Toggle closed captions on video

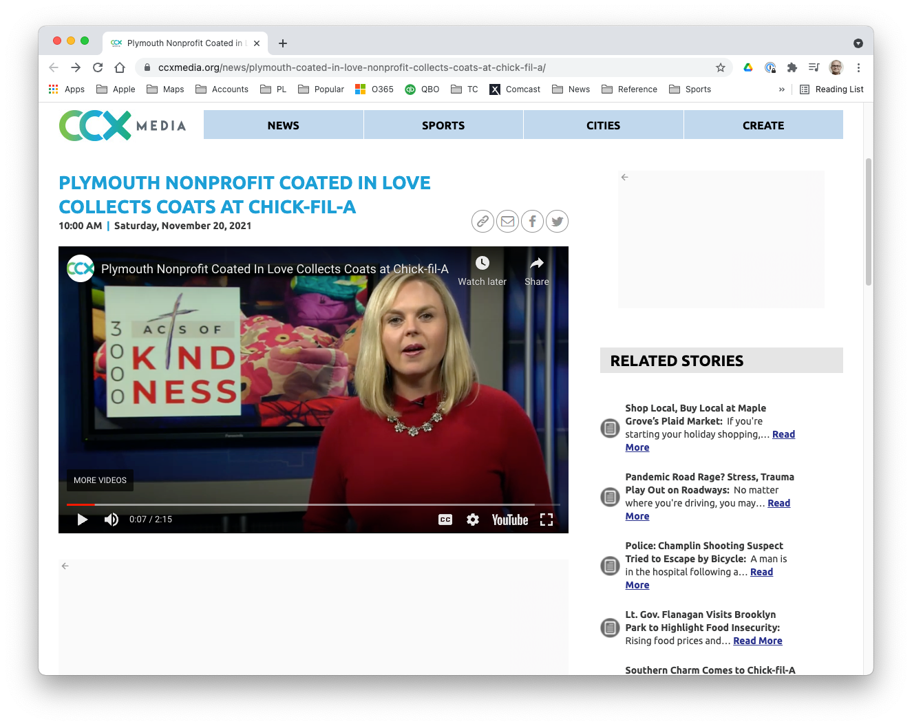point(445,520)
